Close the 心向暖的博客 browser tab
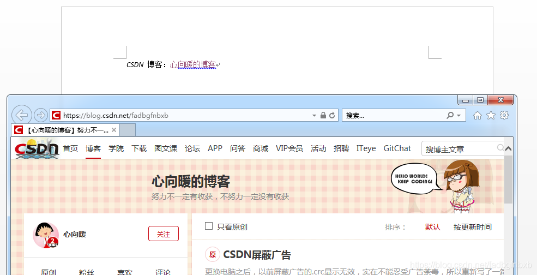Viewport: 537px width, 275px height. [x=114, y=130]
